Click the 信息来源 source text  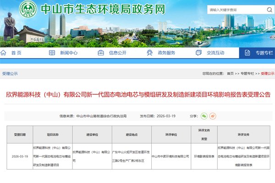93,116
